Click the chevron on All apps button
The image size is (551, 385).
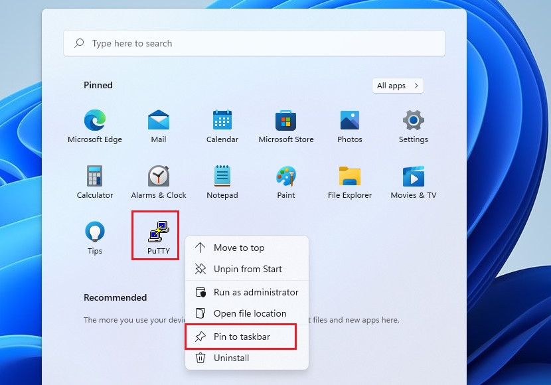[416, 86]
